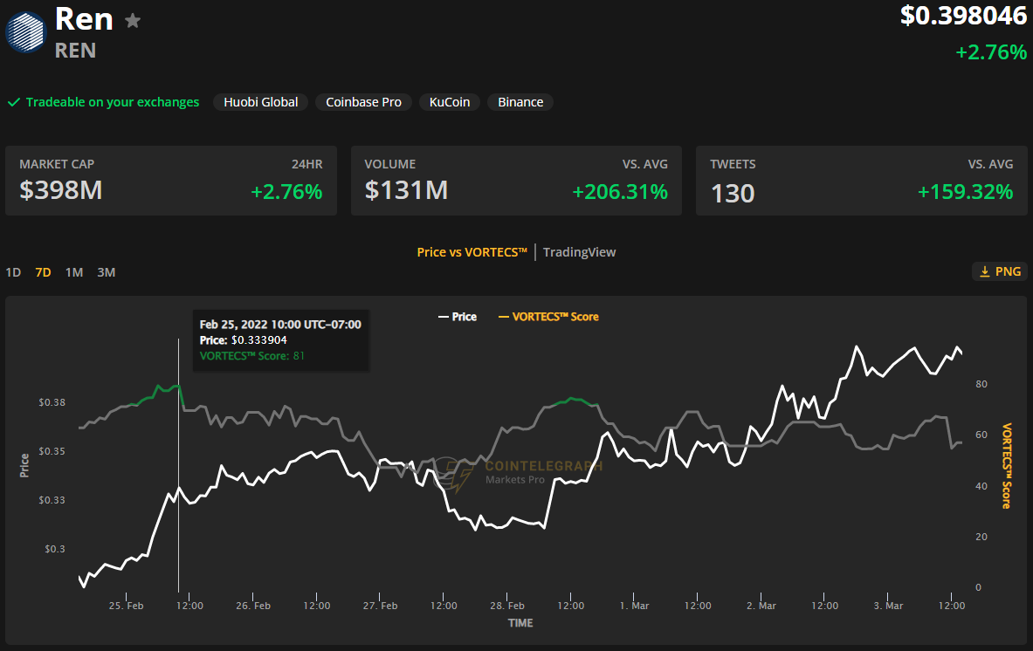
Task: Click the green tradeable checkmark icon
Action: pyautogui.click(x=14, y=102)
